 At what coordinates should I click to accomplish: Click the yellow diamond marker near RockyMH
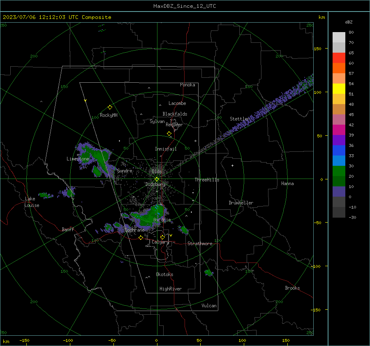pos(110,107)
